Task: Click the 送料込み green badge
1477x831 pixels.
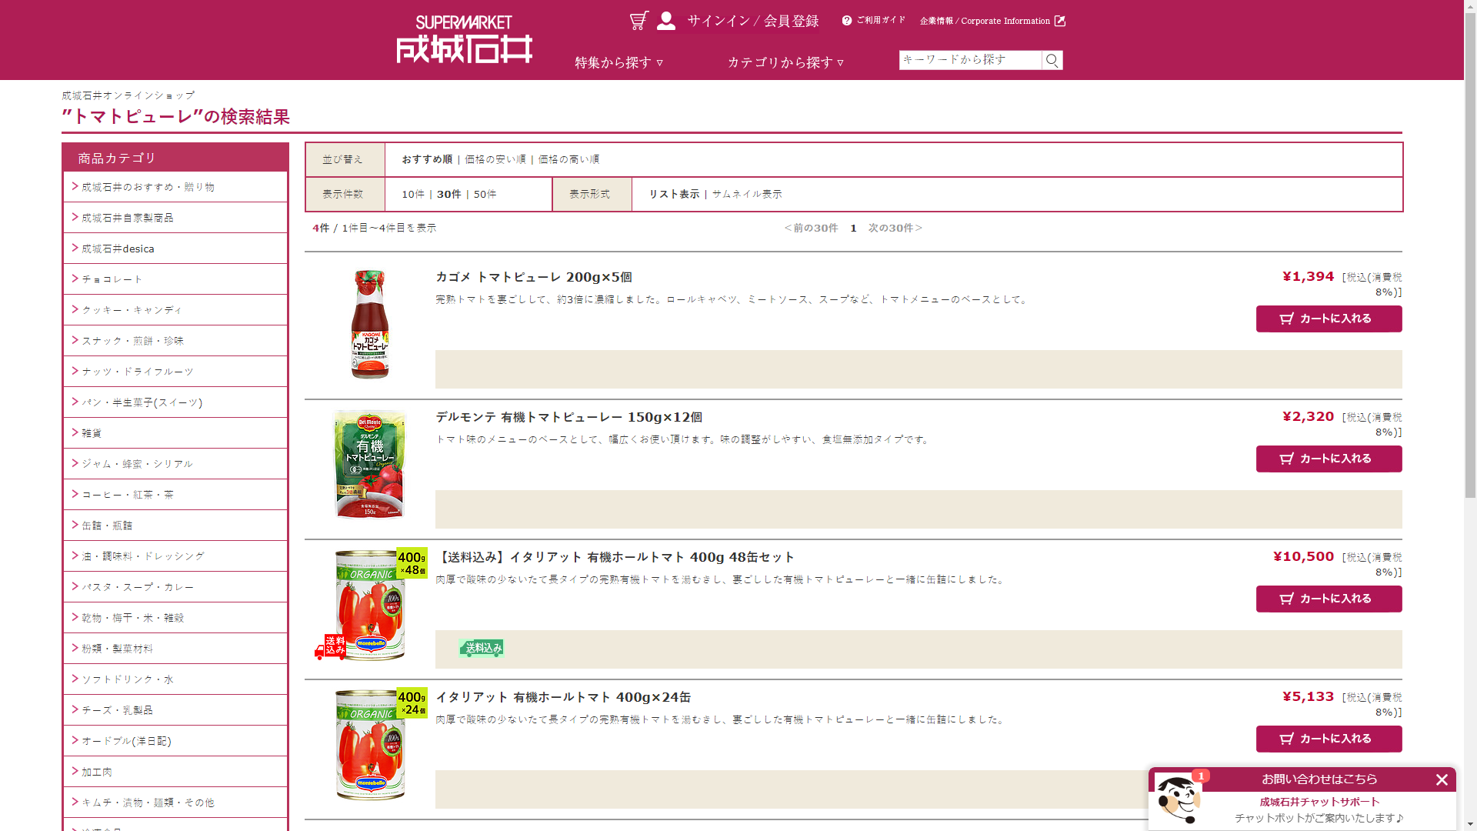Action: coord(482,649)
